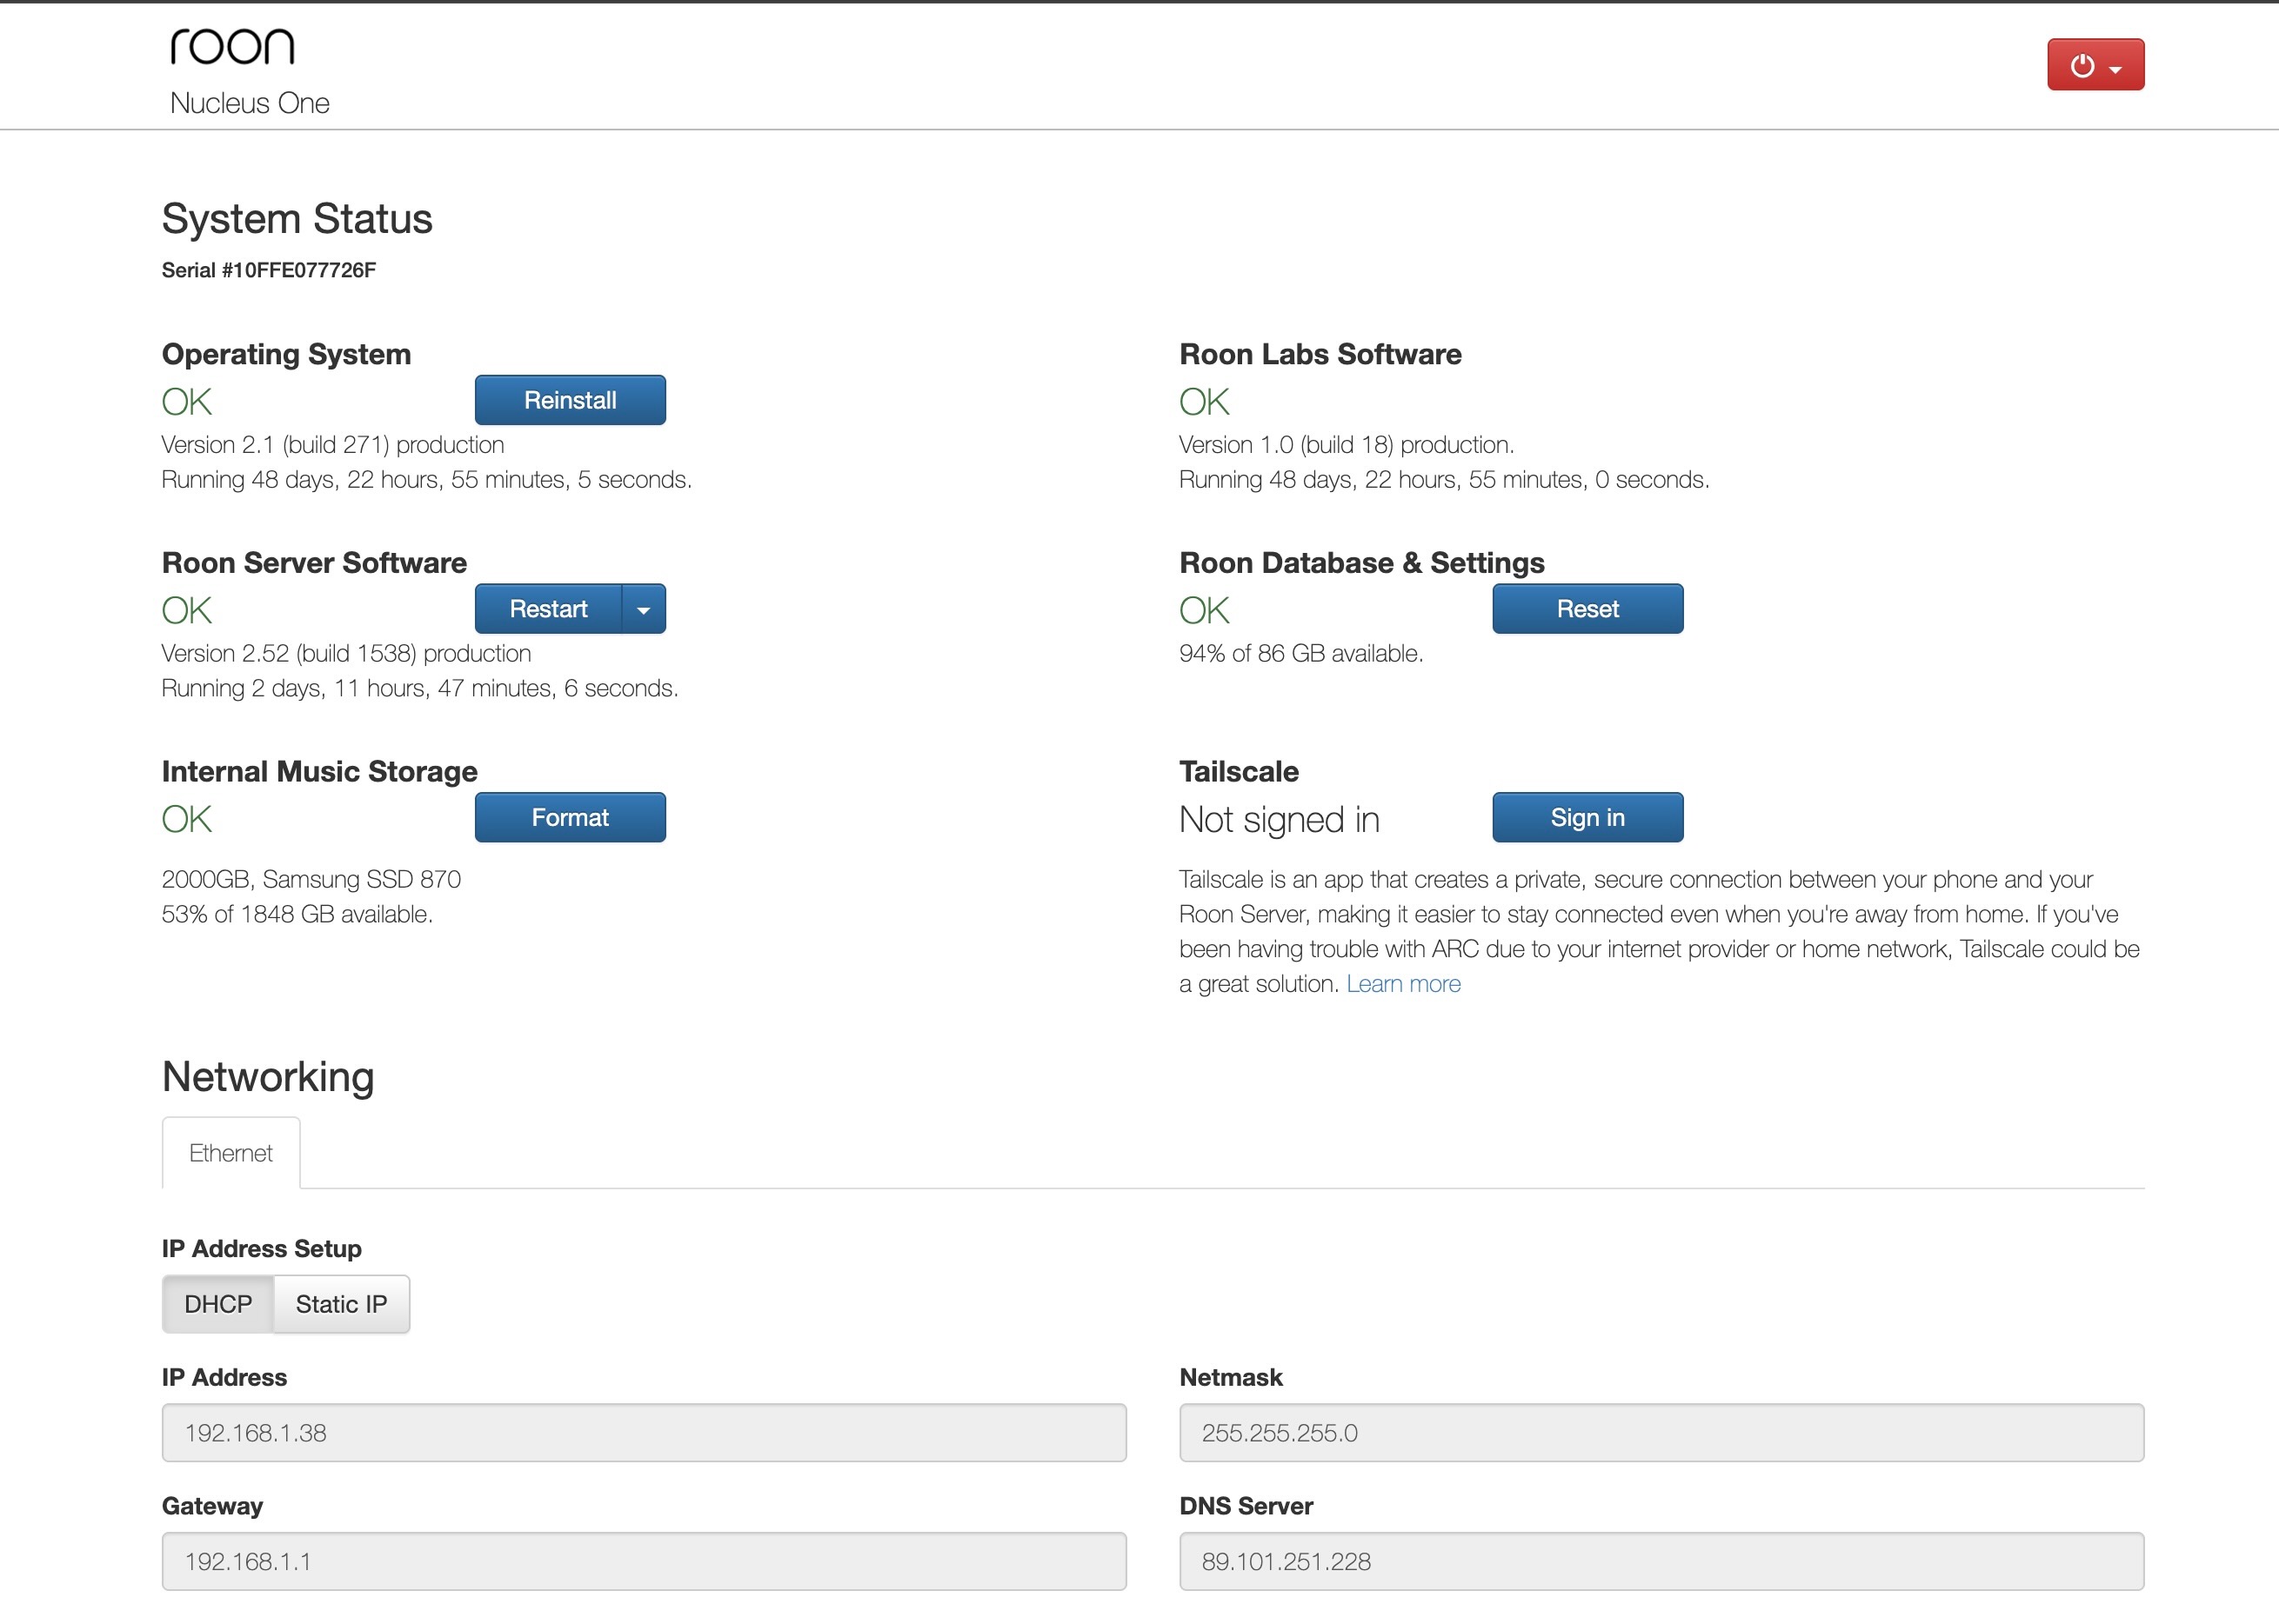The width and height of the screenshot is (2279, 1624).
Task: Click the OK status under Operating System
Action: tap(187, 402)
